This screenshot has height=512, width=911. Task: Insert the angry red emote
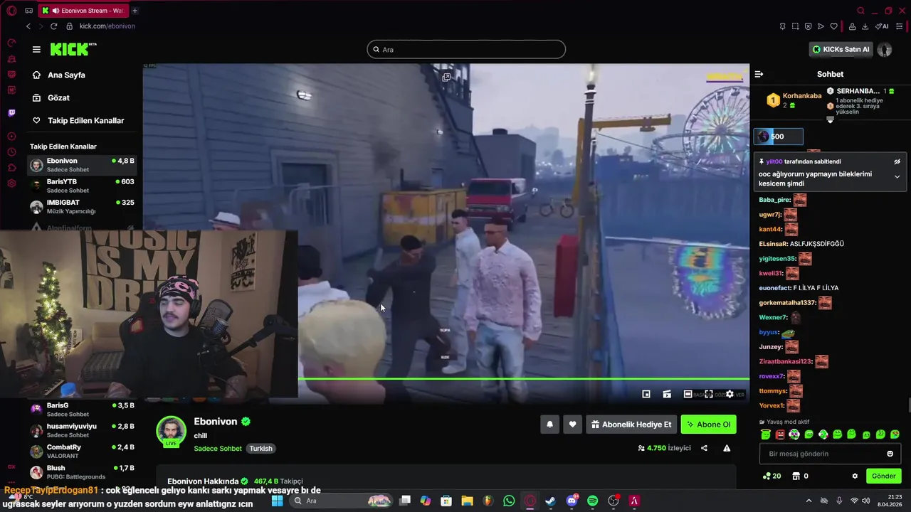(780, 434)
